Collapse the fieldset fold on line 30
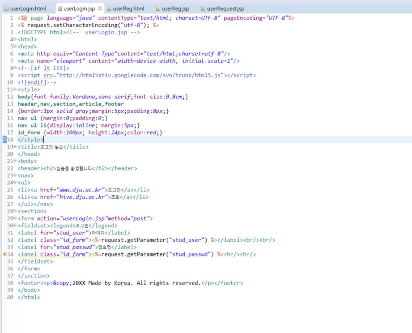 [x=15, y=225]
